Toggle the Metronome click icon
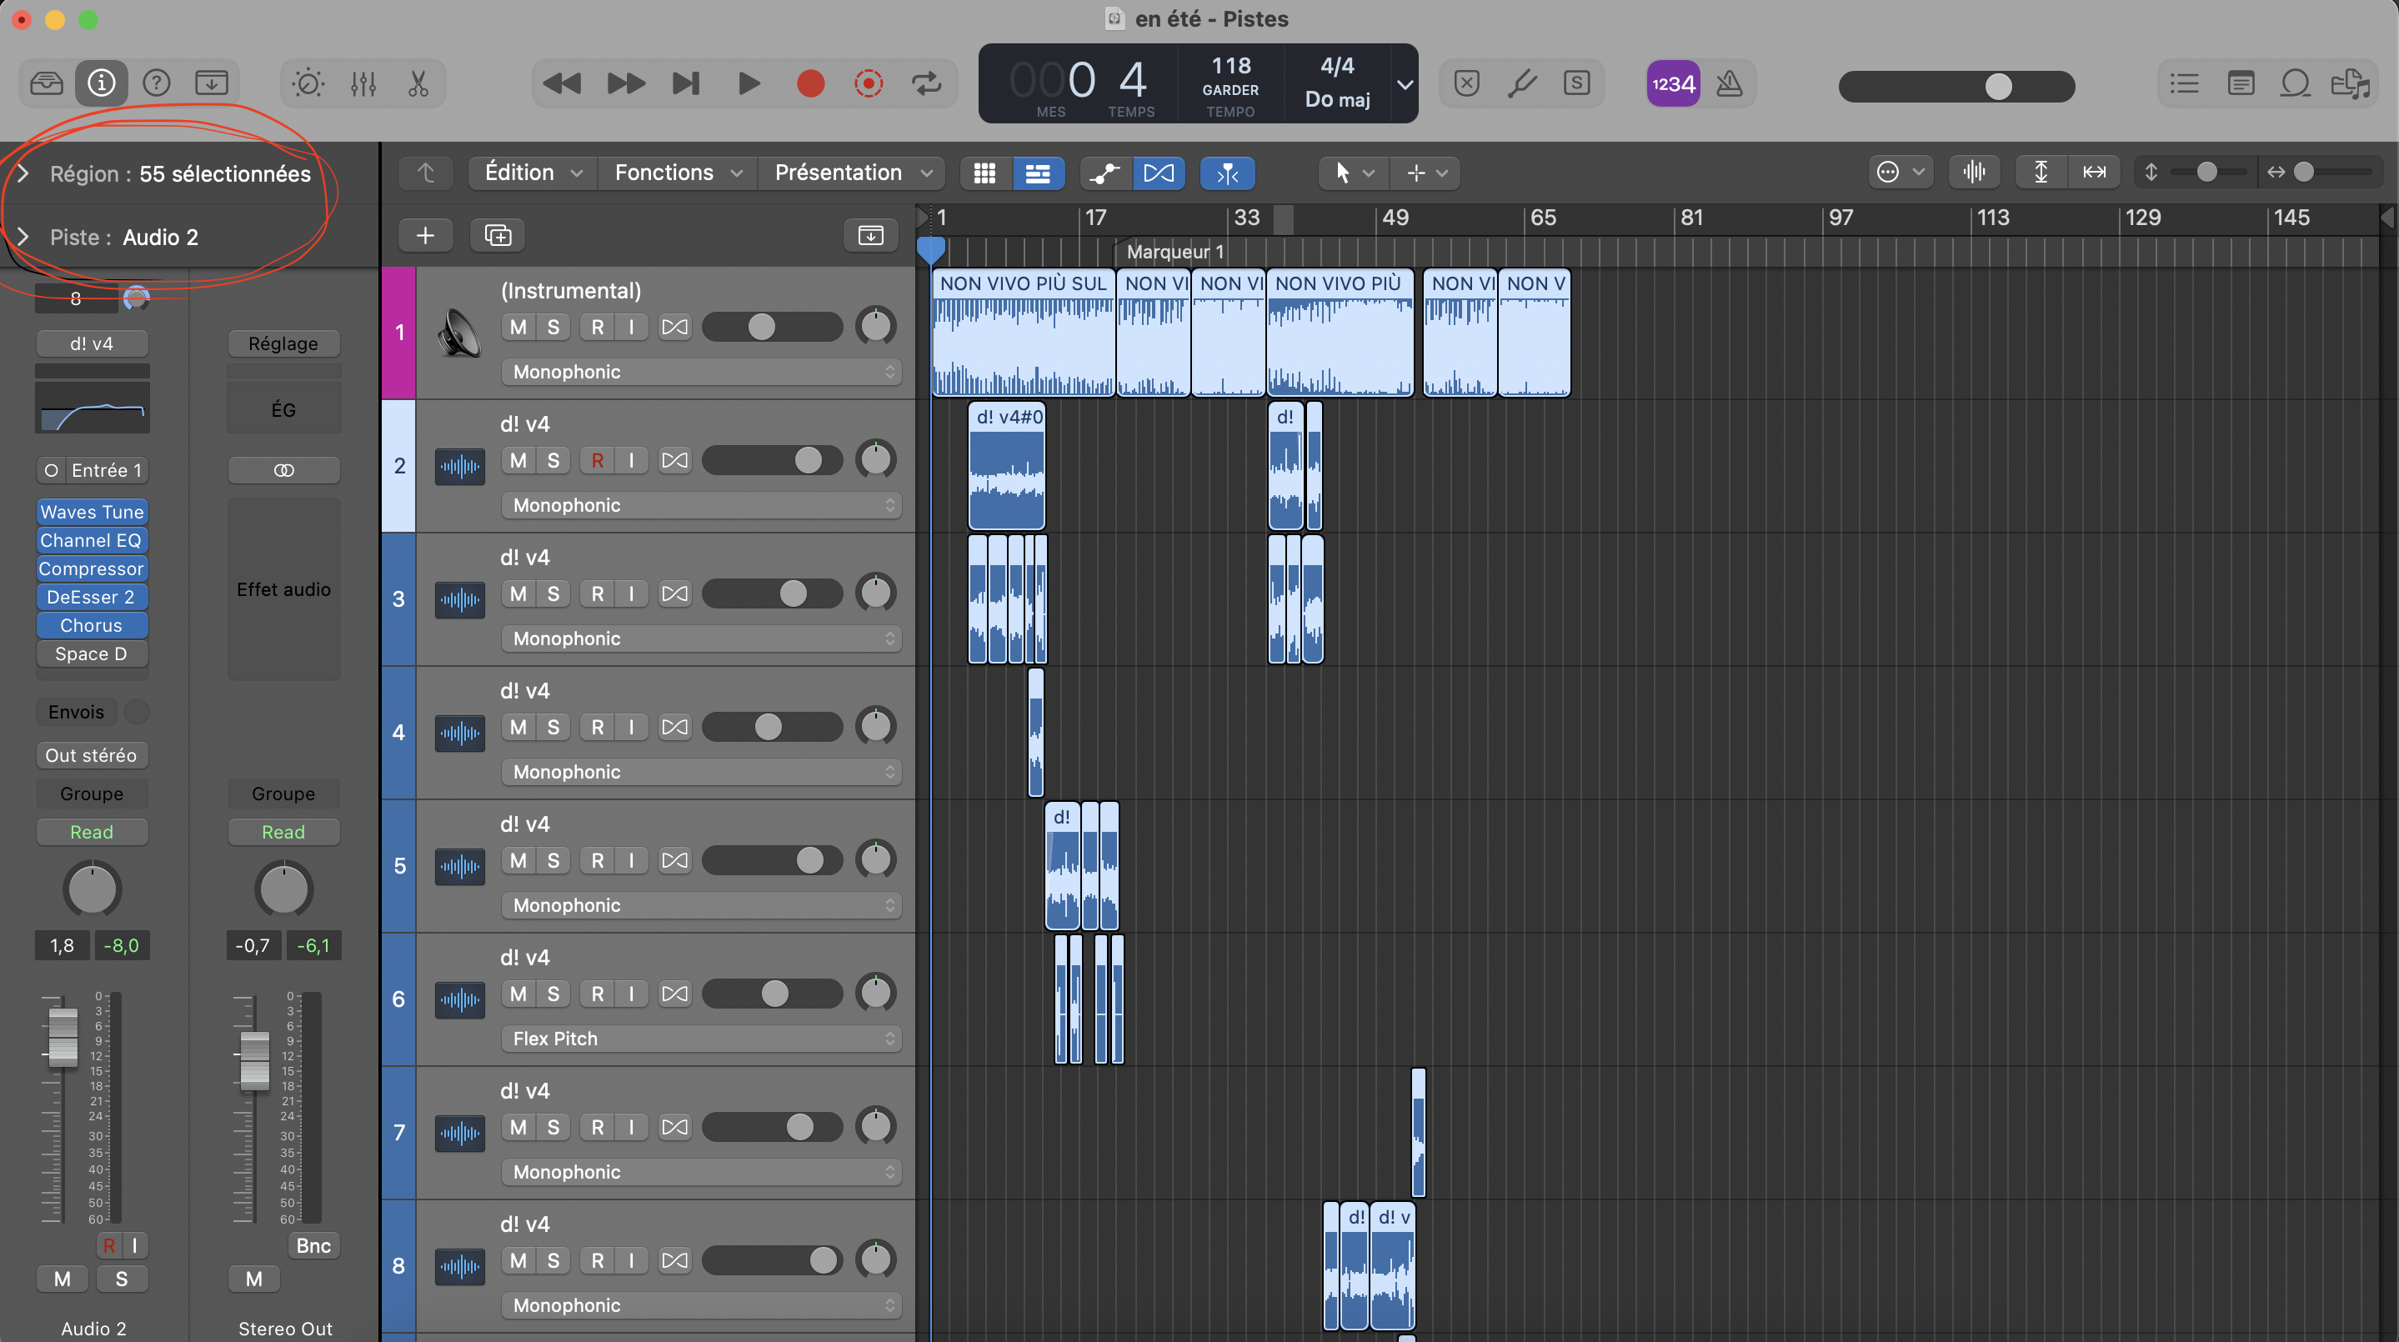2399x1342 pixels. [1729, 84]
